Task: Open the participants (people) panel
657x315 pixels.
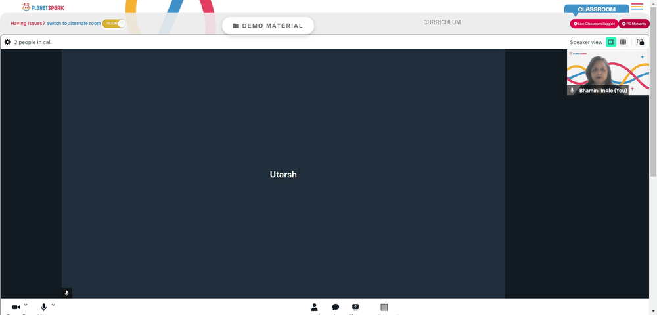Action: click(315, 307)
